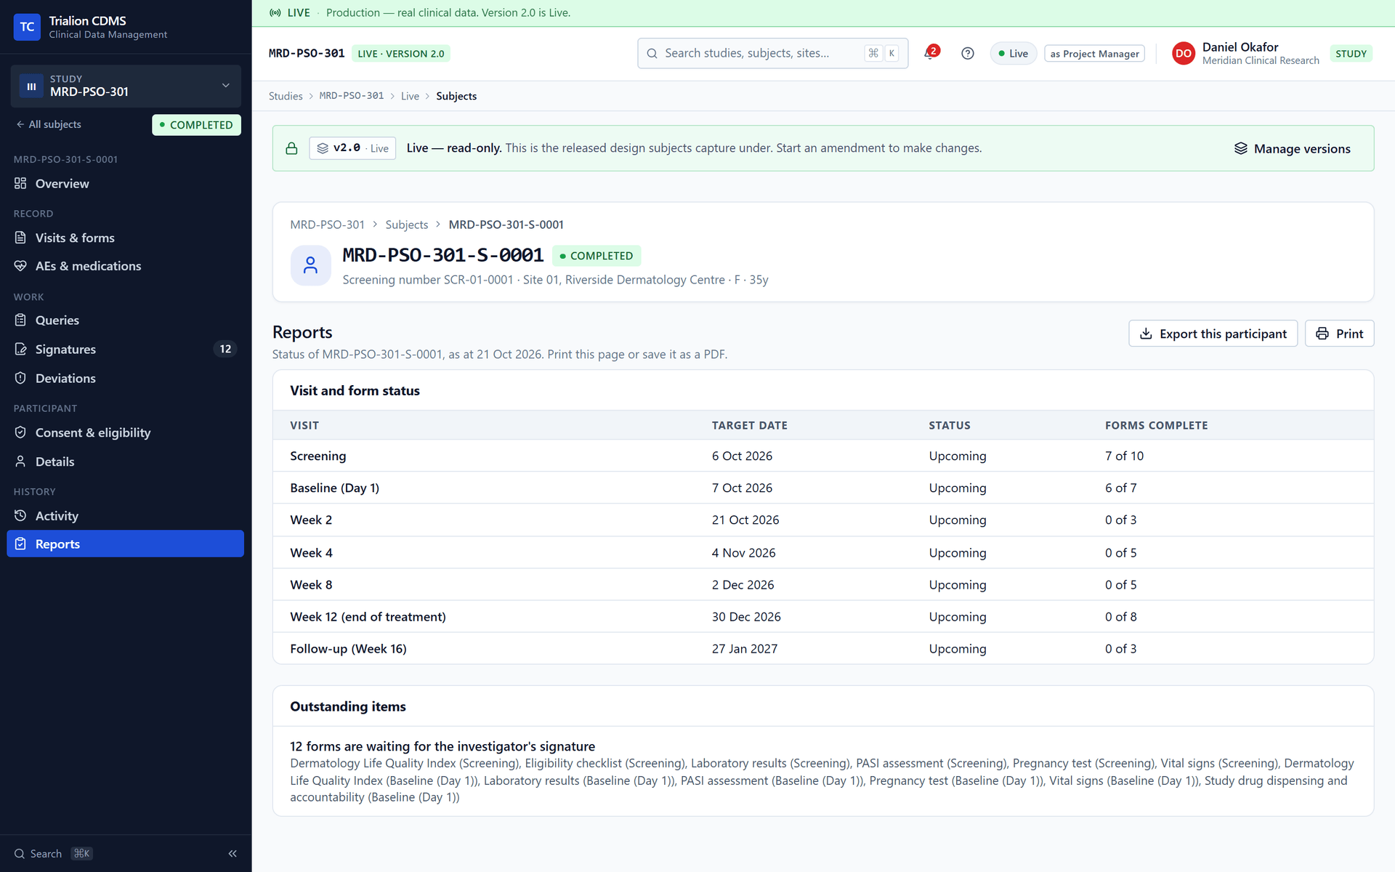
Task: Click the '7 of 10' forms complete cell
Action: point(1124,456)
